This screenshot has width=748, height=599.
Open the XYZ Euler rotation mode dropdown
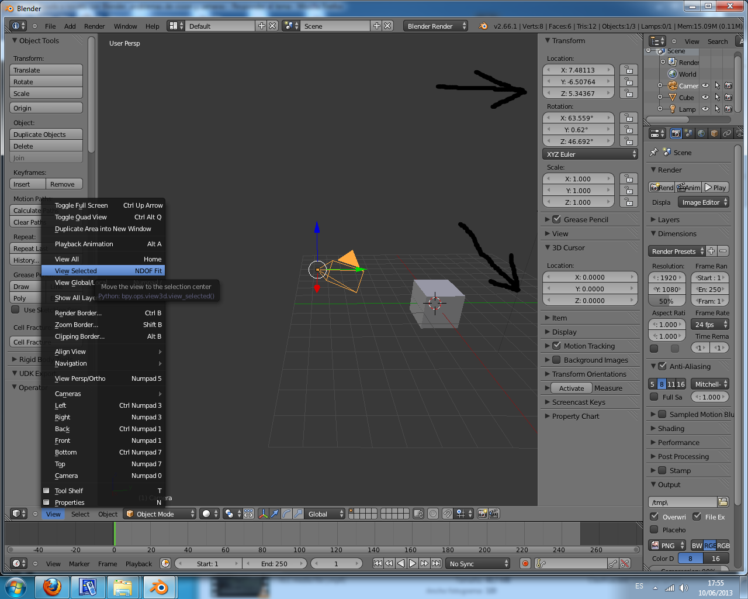[590, 154]
